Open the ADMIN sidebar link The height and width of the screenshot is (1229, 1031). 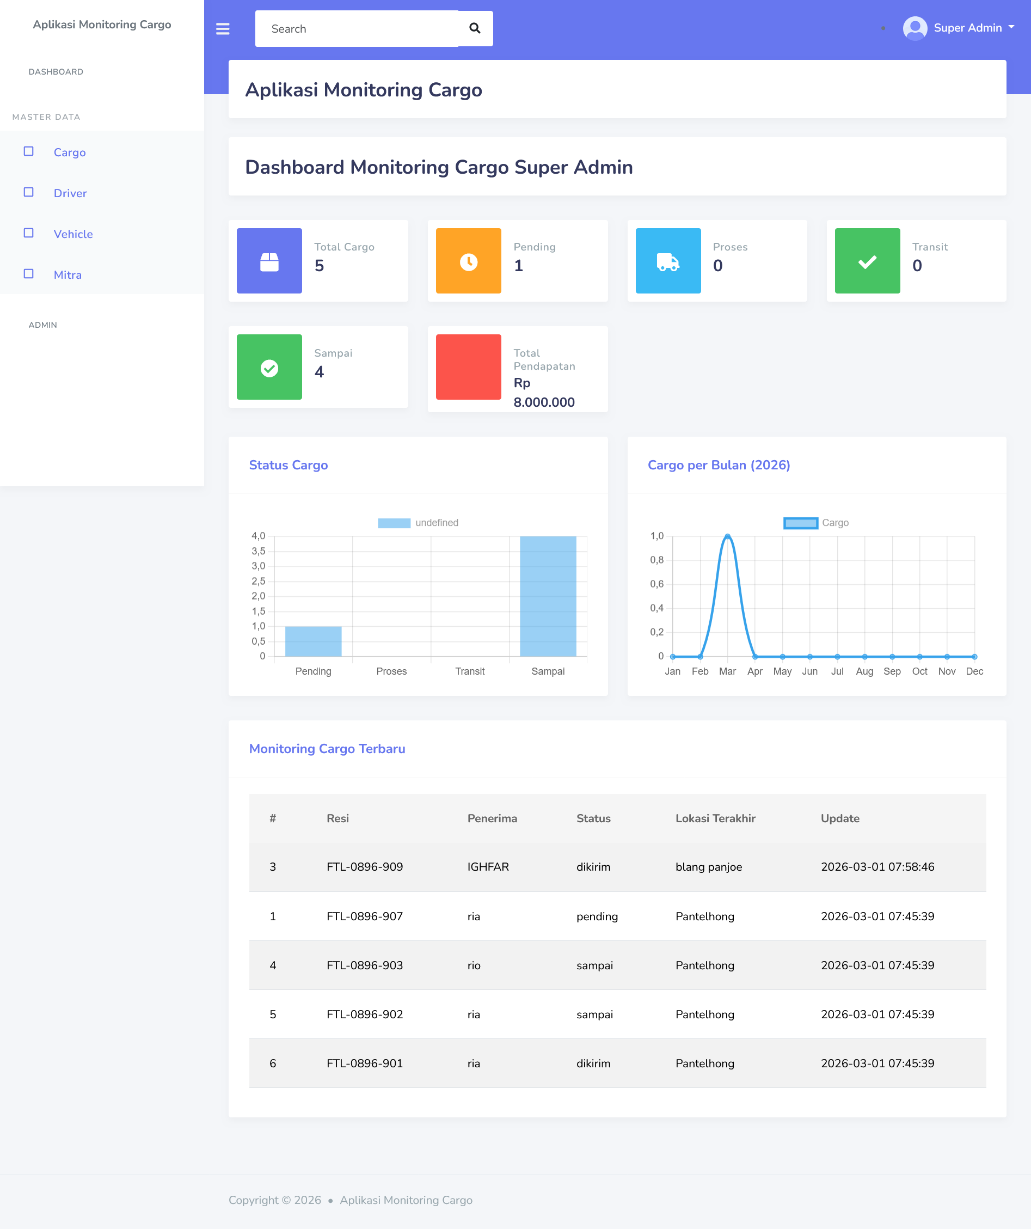tap(42, 325)
